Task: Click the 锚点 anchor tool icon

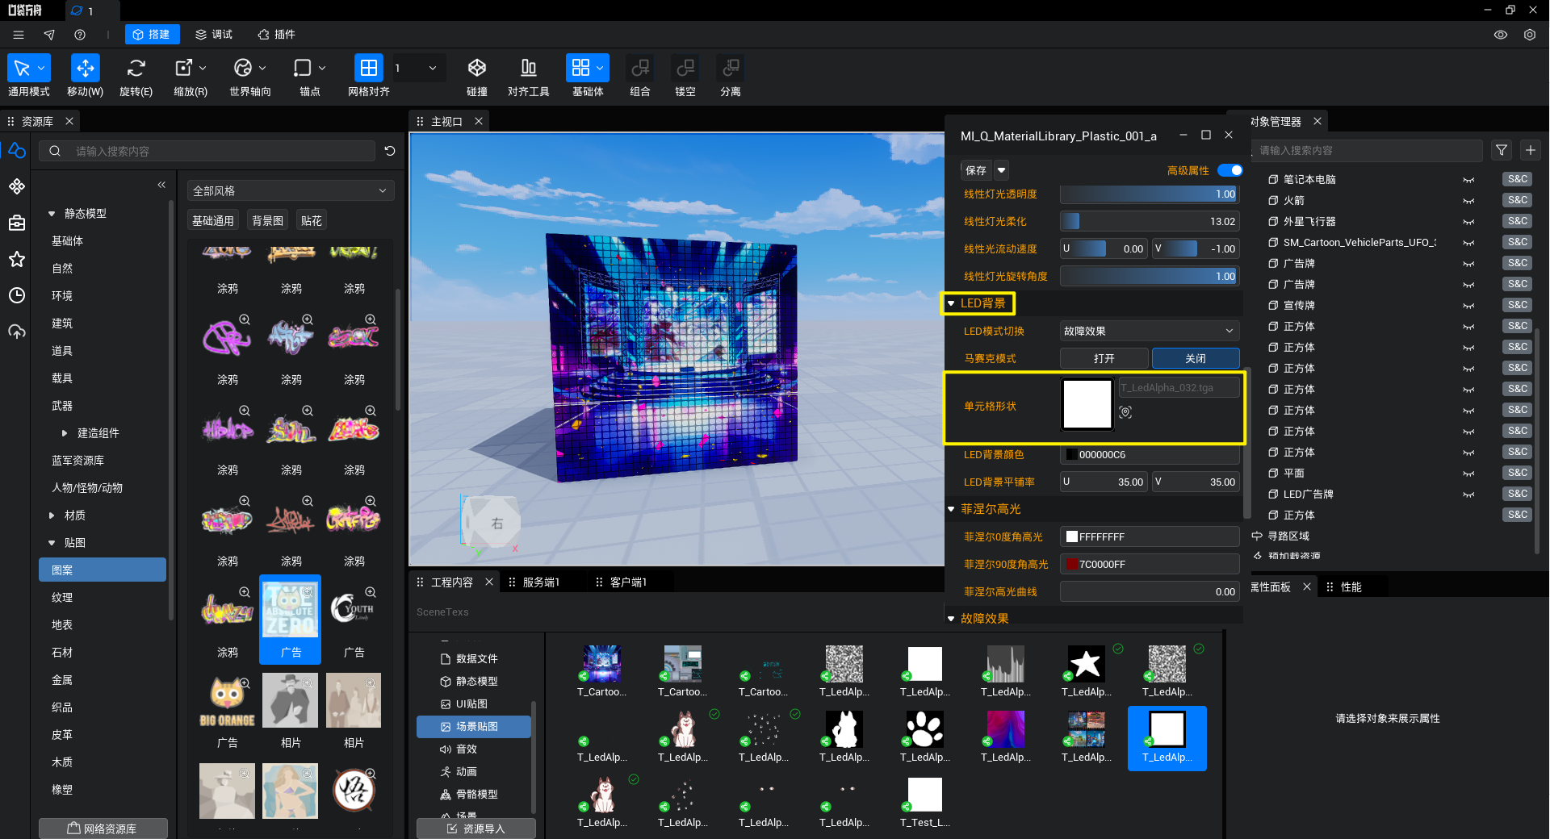Action: (x=303, y=69)
